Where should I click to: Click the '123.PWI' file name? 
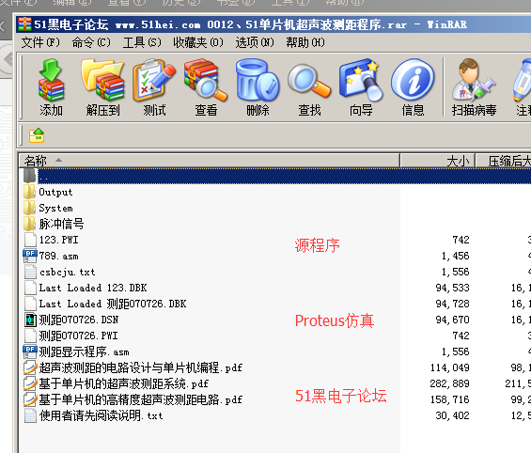58,240
